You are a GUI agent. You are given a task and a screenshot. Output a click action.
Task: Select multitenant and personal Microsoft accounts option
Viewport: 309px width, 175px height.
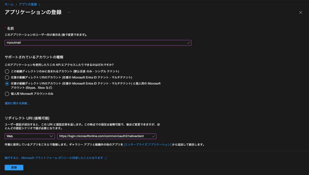coord(7,84)
